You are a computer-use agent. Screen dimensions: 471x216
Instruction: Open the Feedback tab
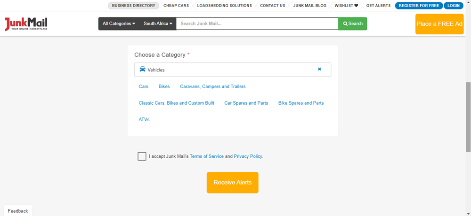coord(18,211)
